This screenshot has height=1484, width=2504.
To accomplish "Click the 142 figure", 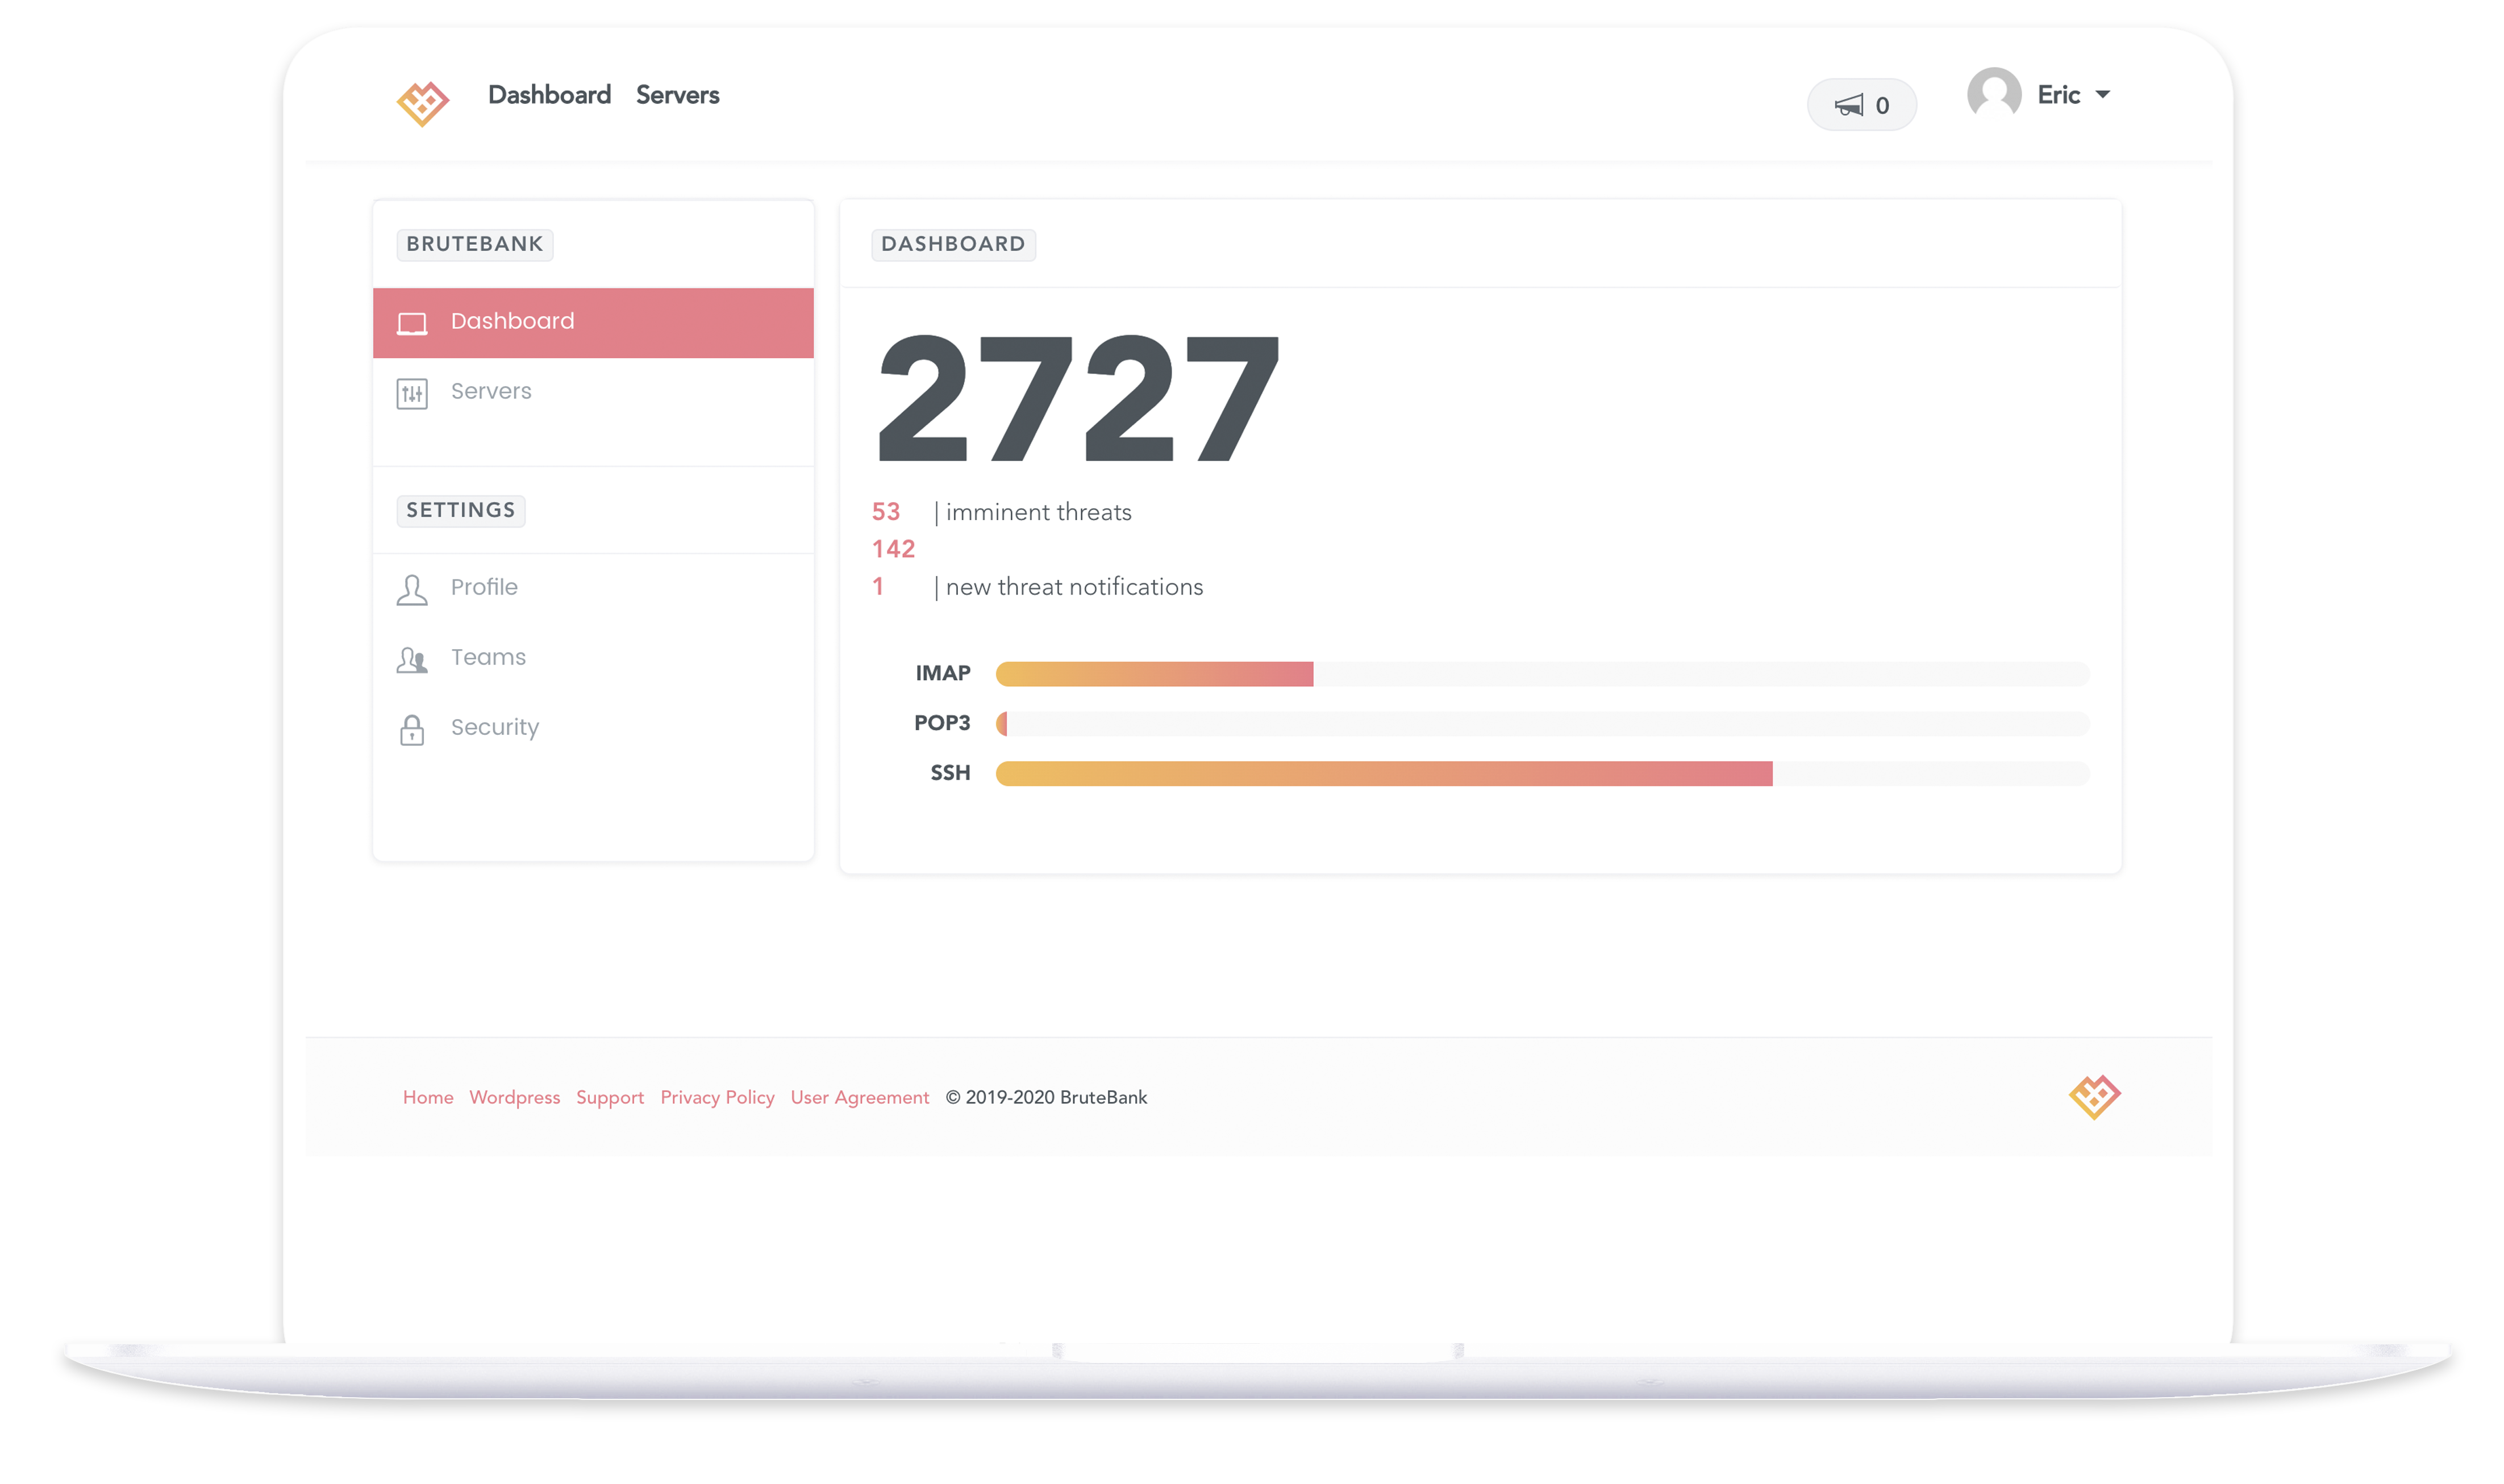I will (893, 549).
